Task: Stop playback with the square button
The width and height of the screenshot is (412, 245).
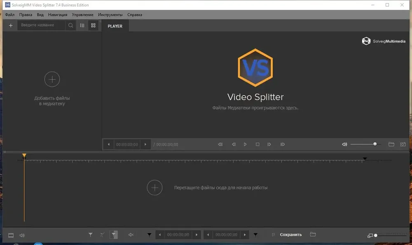Action: tap(257, 144)
